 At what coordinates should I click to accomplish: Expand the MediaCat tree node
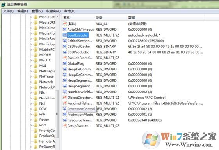31,17
